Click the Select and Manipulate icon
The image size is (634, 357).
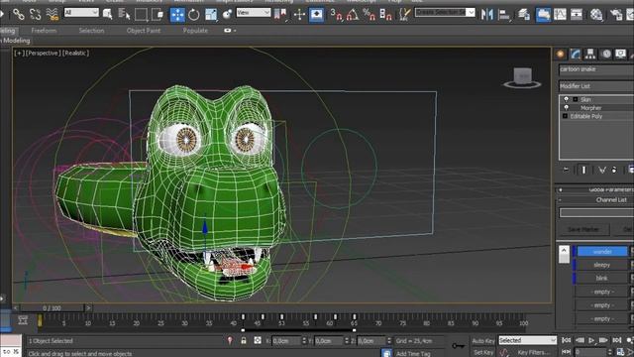(299, 15)
